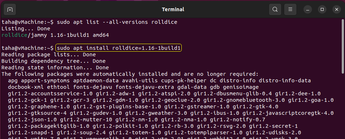Minimize the Terminal window

tap(308, 9)
